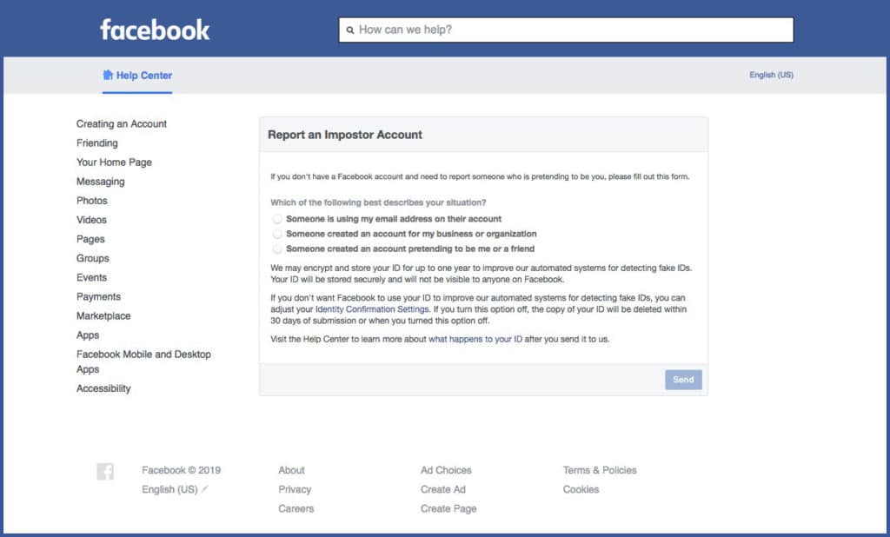Open the Marketplace help topic
890x537 pixels.
click(103, 316)
